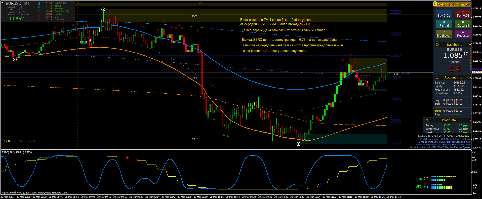Click the IceFX TraderAgent money bag icon

coord(435,4)
